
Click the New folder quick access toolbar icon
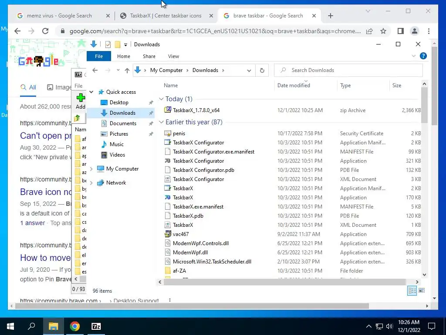[118, 44]
